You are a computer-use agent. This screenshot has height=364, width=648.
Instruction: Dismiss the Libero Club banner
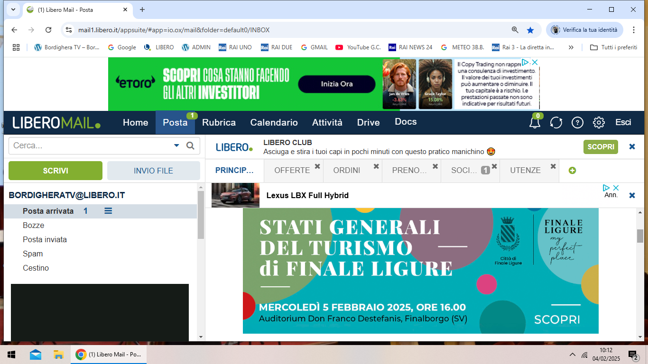(632, 147)
